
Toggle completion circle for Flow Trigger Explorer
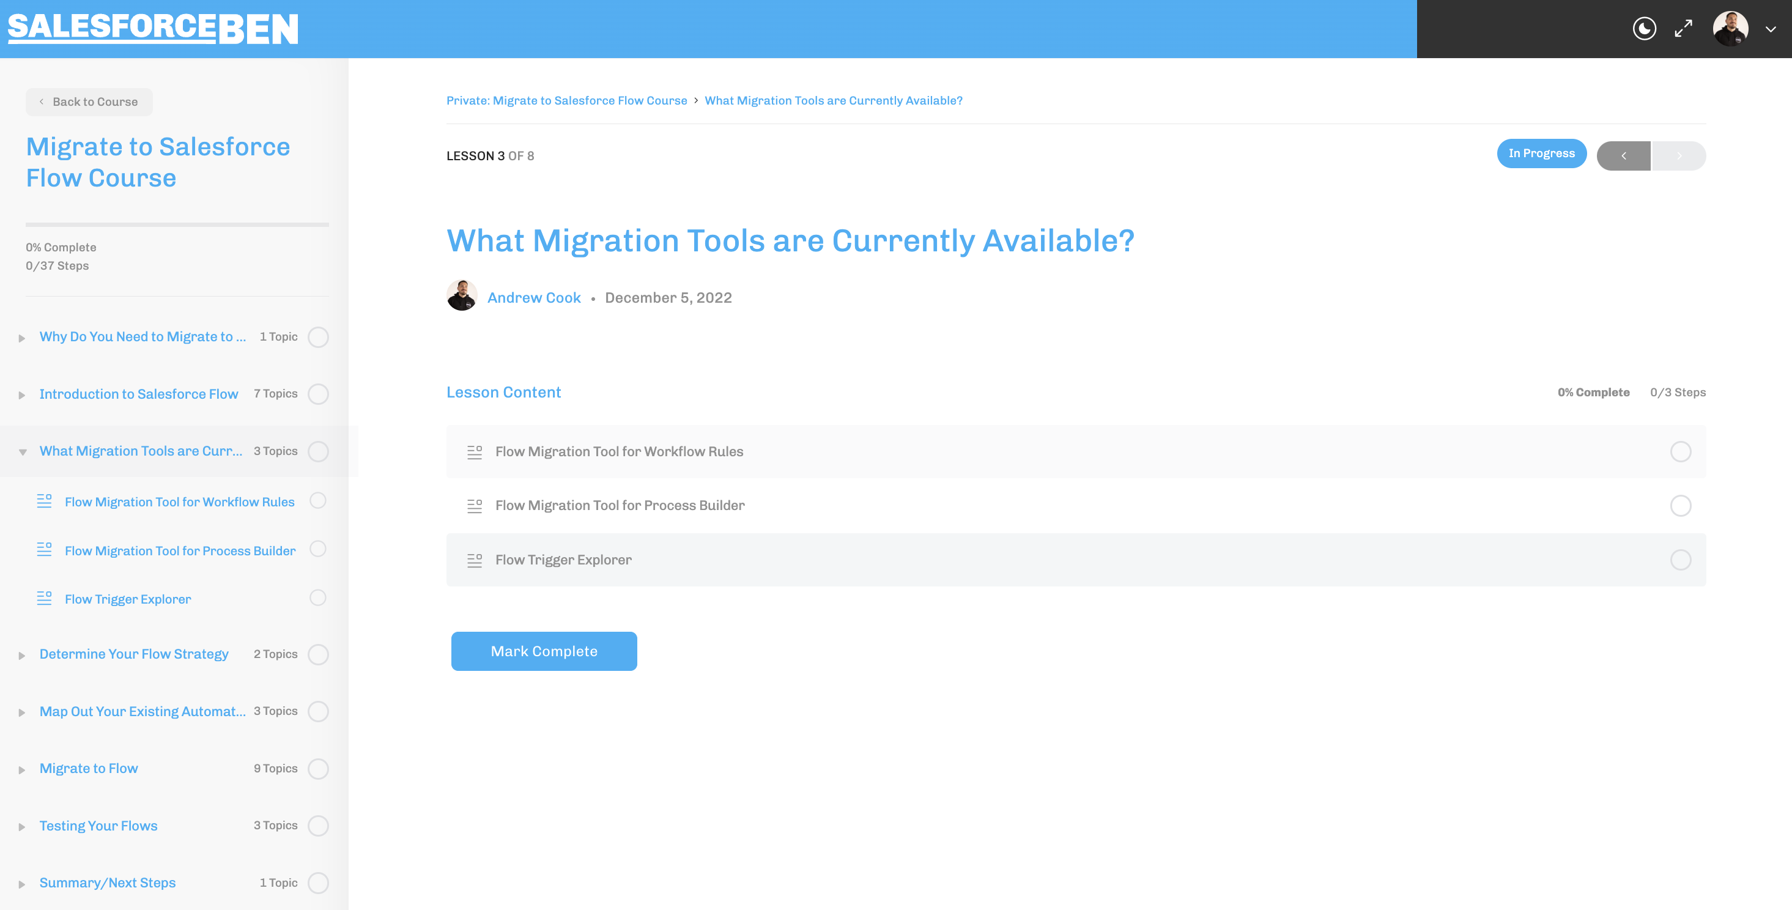pyautogui.click(x=1681, y=560)
